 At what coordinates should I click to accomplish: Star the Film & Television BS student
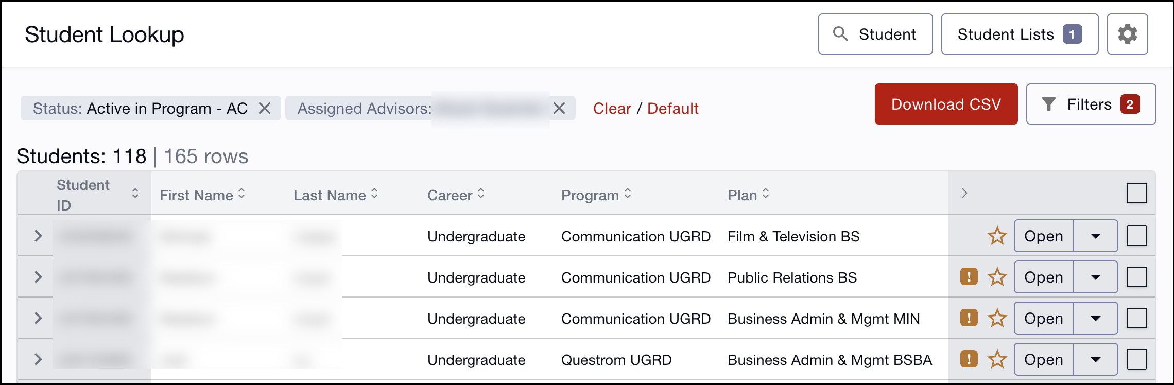tap(997, 236)
